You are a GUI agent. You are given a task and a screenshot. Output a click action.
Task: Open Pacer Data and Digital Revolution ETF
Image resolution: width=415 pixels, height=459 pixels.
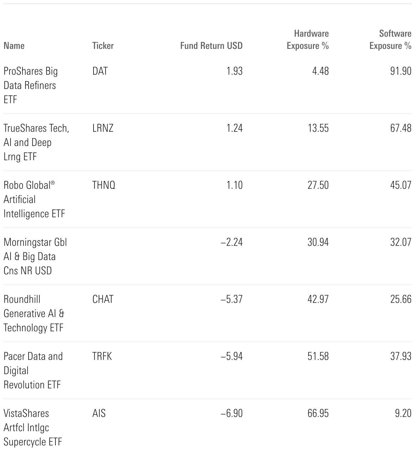pyautogui.click(x=33, y=370)
